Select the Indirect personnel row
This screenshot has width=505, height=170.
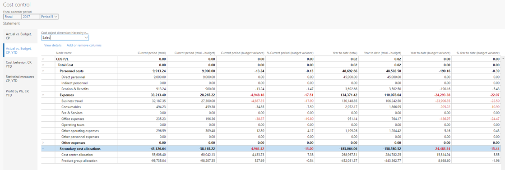tap(270, 83)
